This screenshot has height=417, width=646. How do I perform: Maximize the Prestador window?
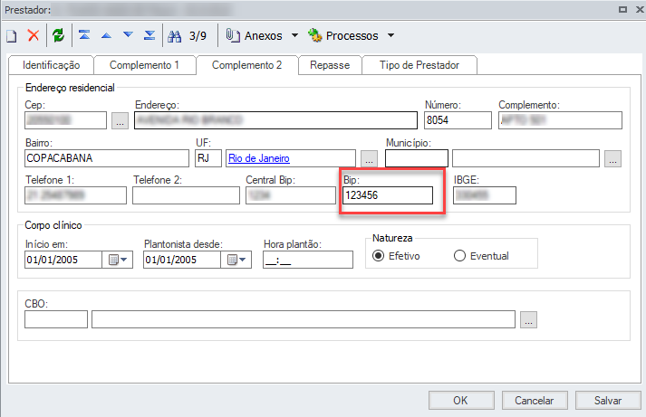(623, 9)
